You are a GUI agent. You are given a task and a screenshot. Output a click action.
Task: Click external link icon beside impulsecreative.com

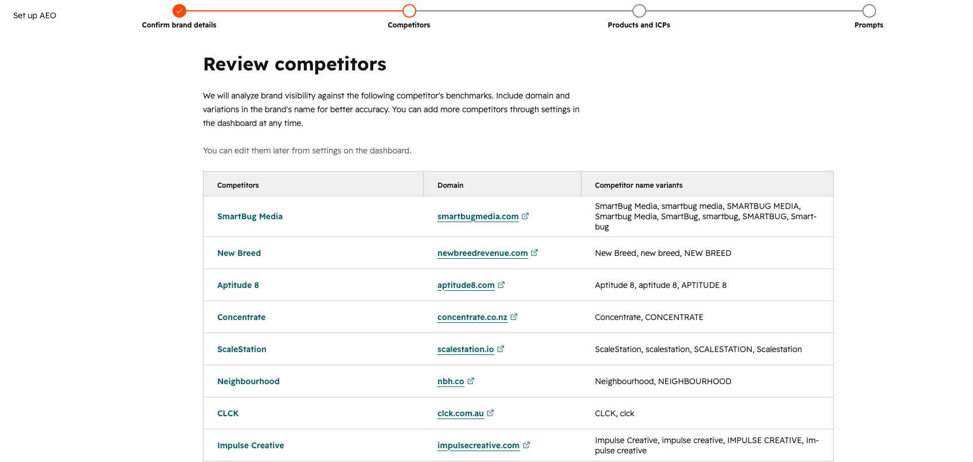point(526,445)
